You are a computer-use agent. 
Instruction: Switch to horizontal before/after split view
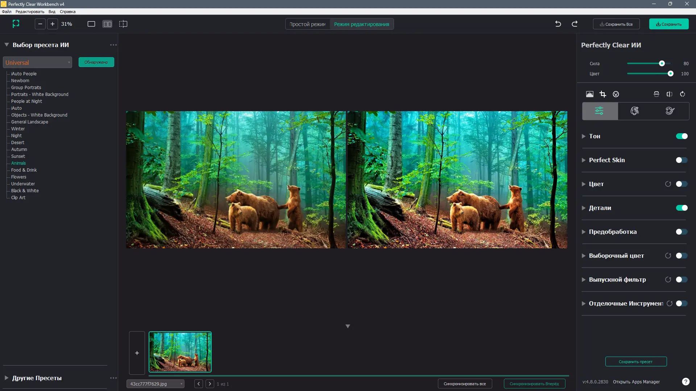coord(656,94)
